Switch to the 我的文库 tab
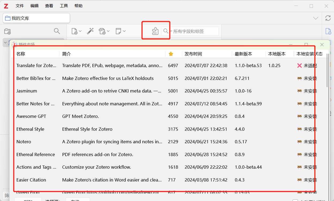334x201 pixels. coord(36,18)
